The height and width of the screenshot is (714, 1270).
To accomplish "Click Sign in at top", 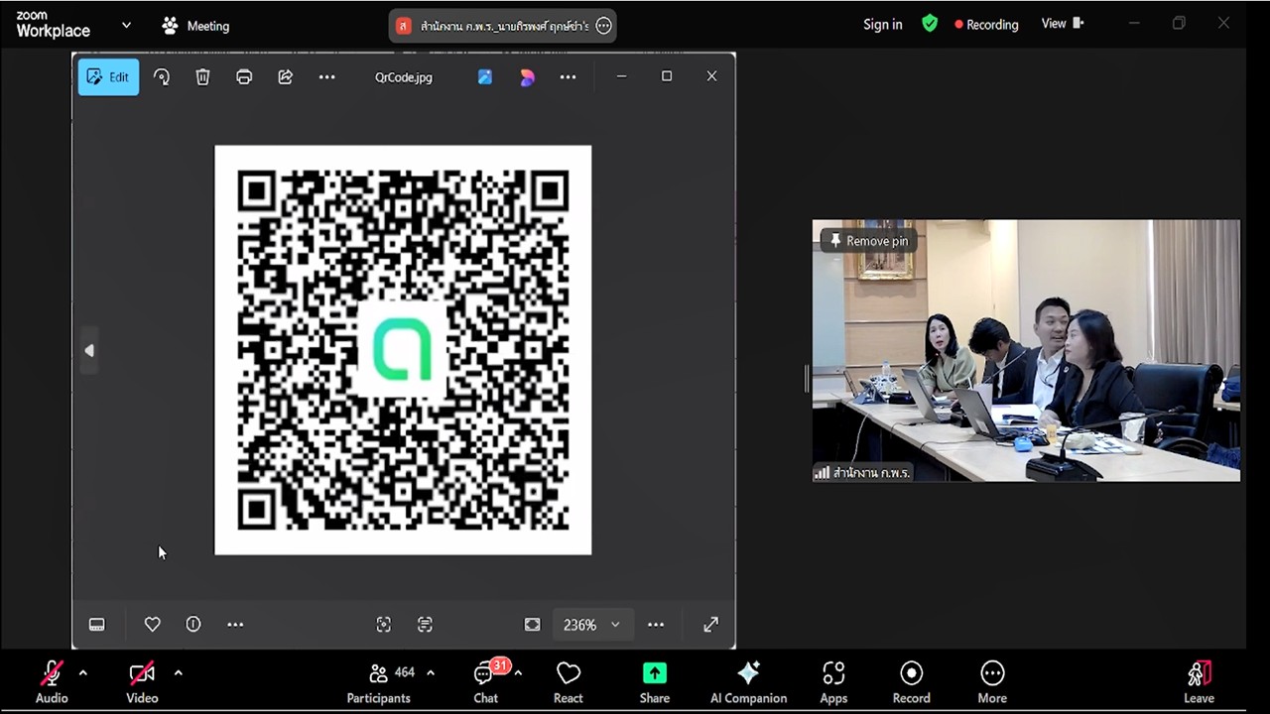I will click(883, 24).
